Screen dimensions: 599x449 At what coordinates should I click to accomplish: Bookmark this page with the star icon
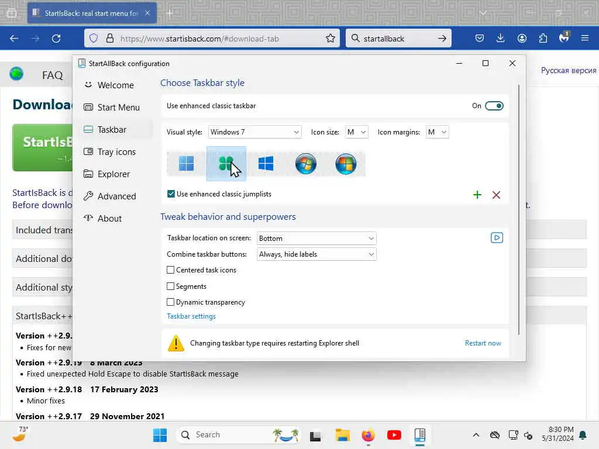click(x=331, y=39)
